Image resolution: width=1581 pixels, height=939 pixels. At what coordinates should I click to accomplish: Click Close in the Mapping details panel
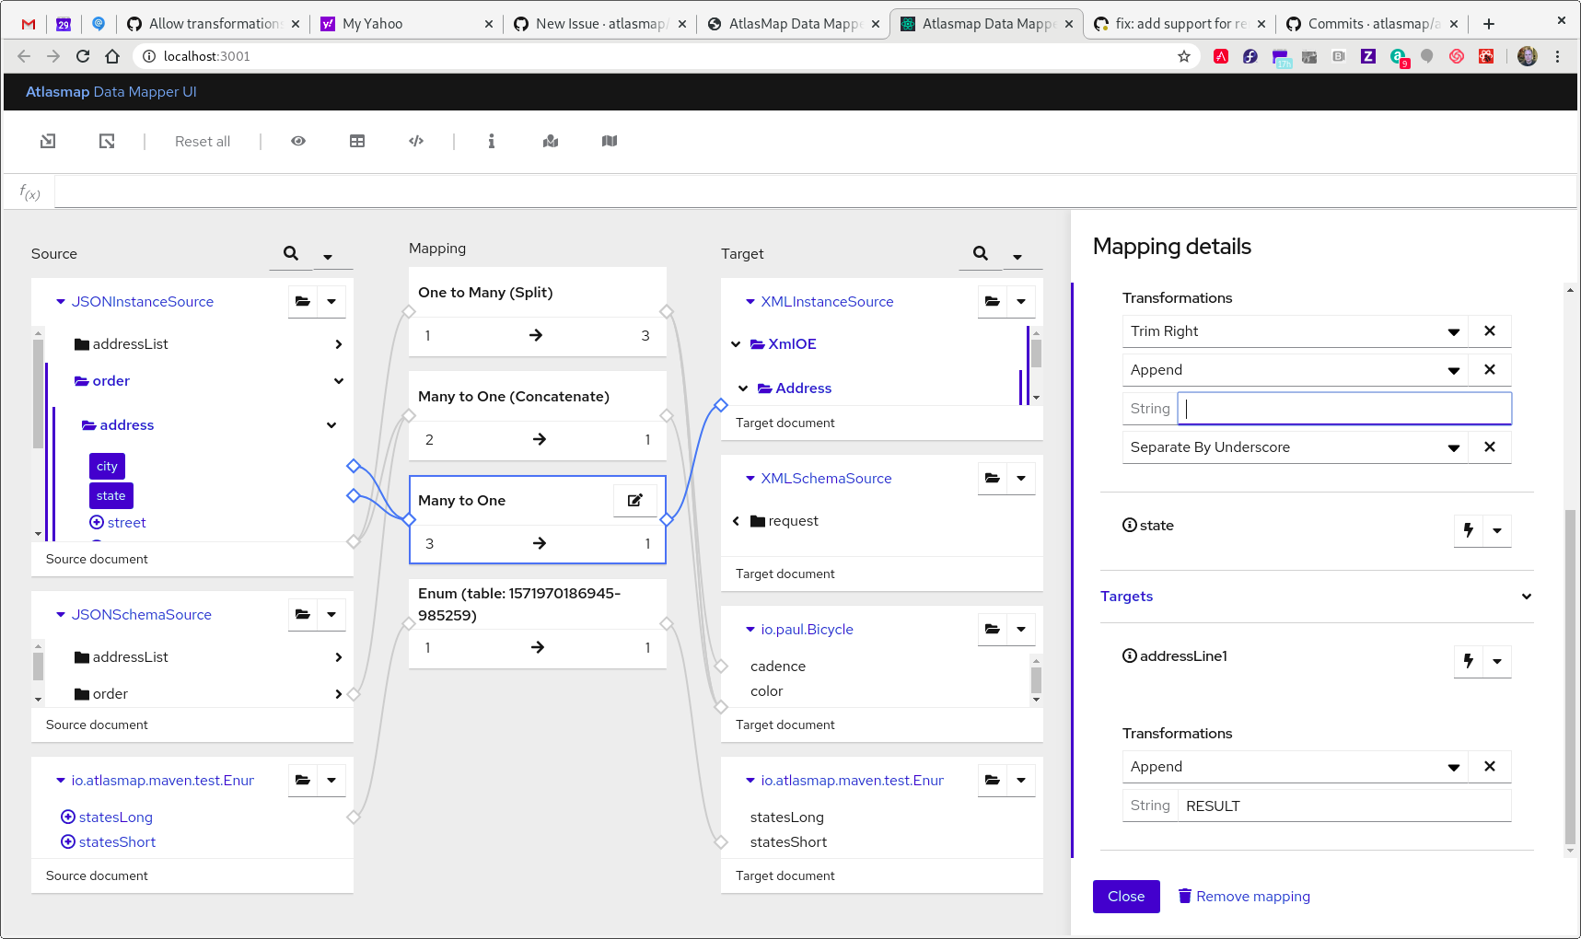pos(1125,896)
